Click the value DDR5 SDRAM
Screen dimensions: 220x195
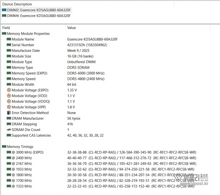pyautogui.click(x=78, y=67)
